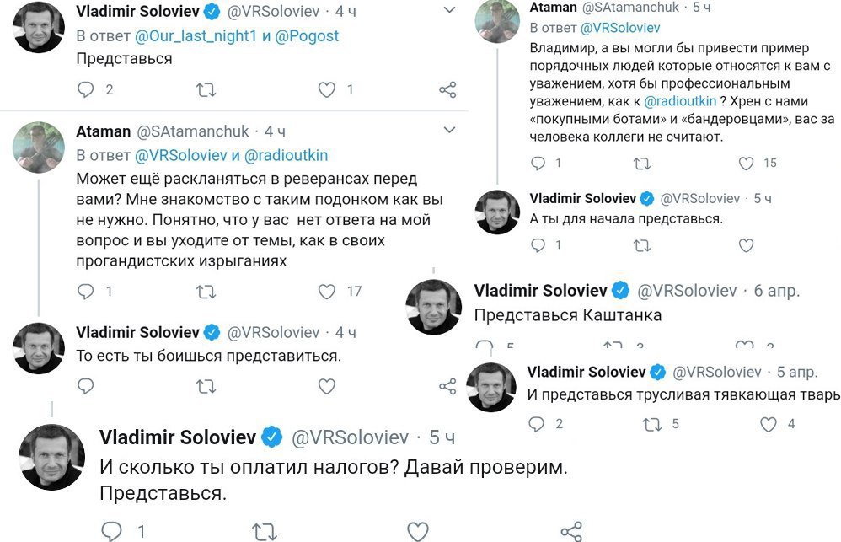841x542 pixels.
Task: Like the top-left "Представься" tweet
Action: pos(326,89)
